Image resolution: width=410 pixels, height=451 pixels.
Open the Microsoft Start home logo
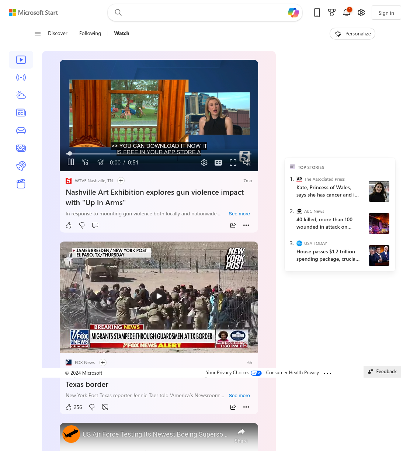[x=33, y=13]
